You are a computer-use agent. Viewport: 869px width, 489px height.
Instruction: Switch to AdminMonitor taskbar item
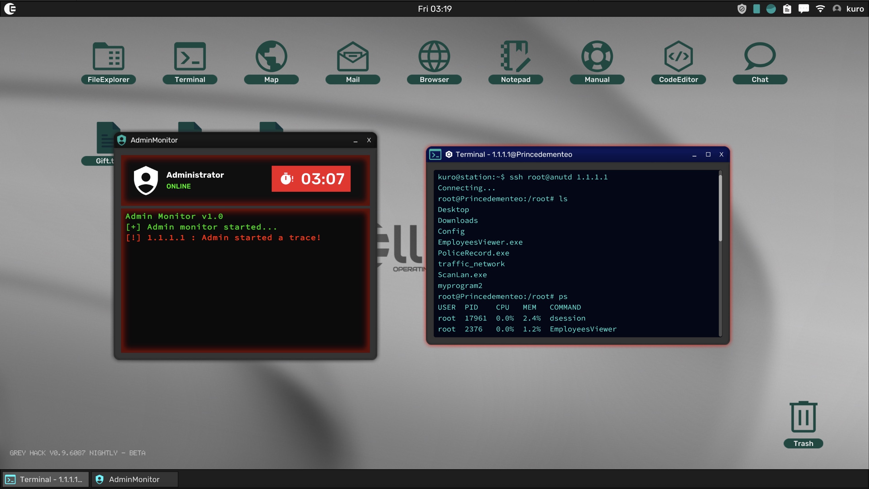(134, 479)
